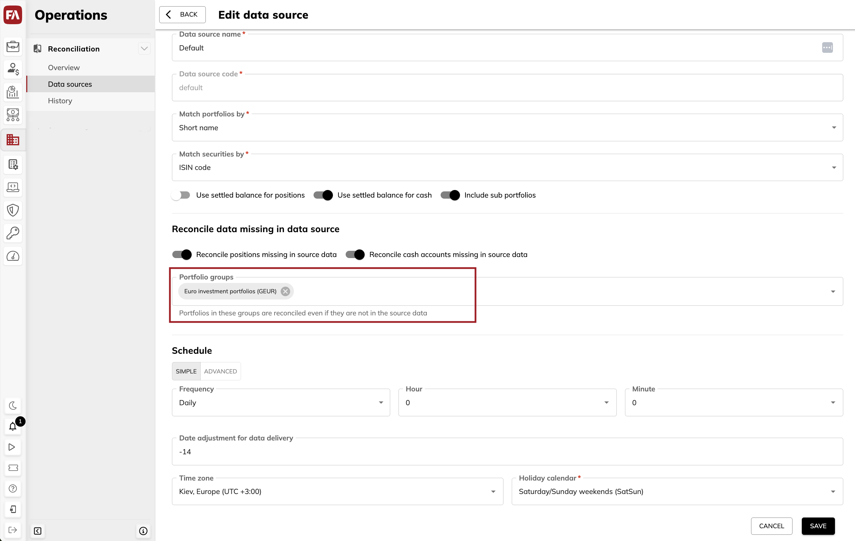
Task: Open help question mark icon
Action: (x=13, y=488)
